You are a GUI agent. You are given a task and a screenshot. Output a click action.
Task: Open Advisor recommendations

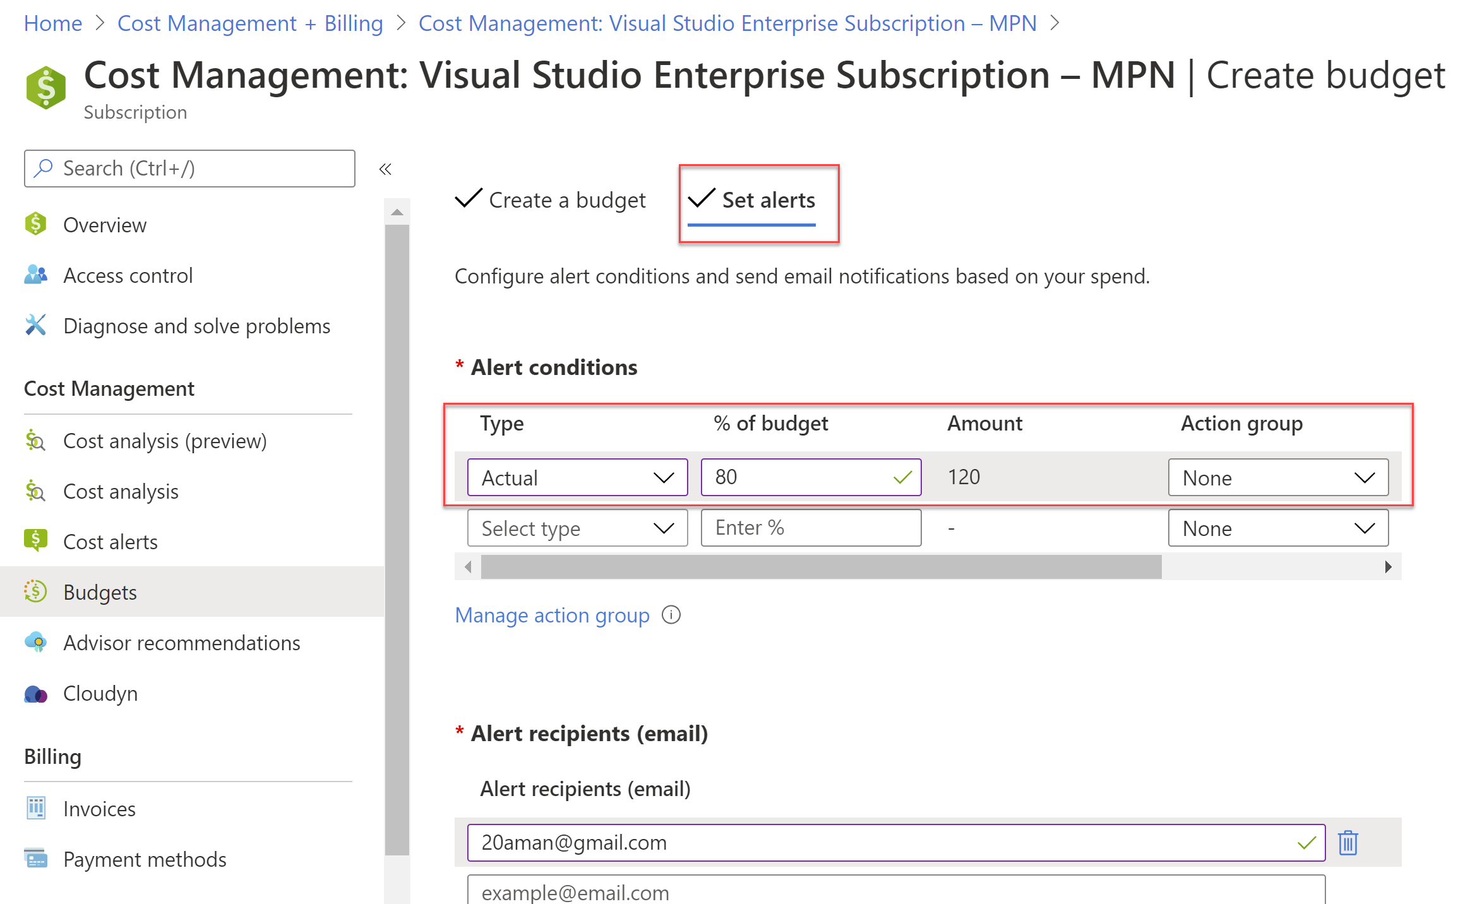tap(182, 643)
